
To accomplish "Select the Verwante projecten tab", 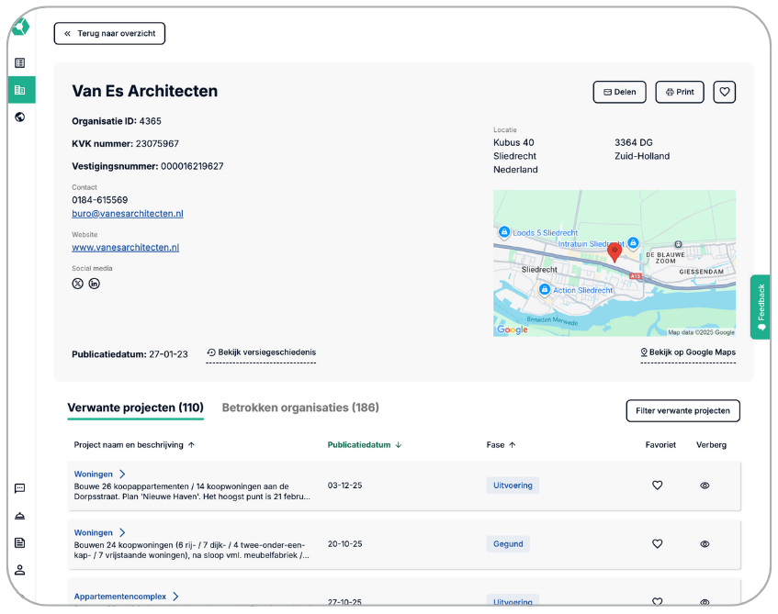I will coord(135,407).
